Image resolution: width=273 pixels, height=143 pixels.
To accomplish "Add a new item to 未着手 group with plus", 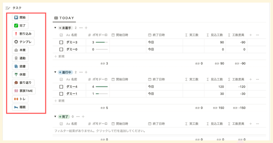I will click(x=86, y=28).
